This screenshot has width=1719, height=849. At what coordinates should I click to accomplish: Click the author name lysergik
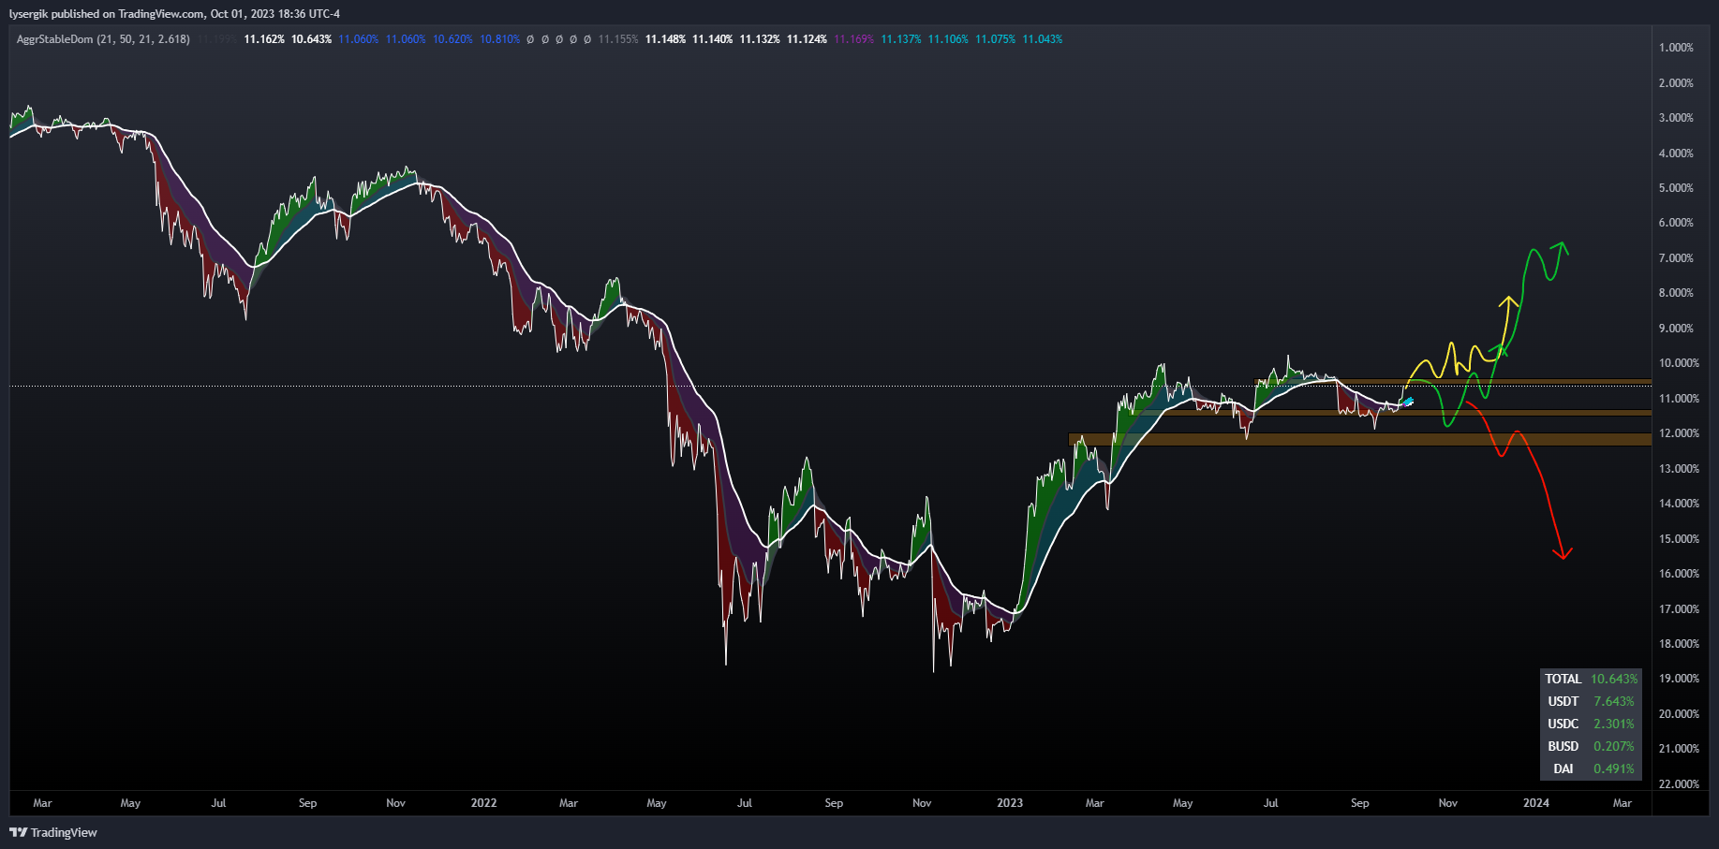click(x=28, y=14)
